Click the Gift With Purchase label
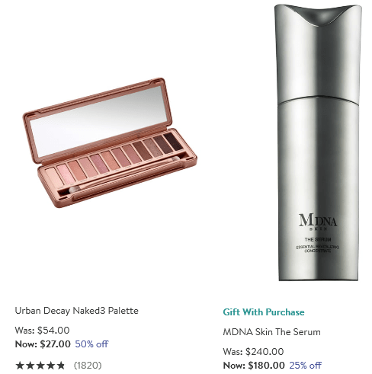Image resolution: width=372 pixels, height=374 pixels. (x=264, y=312)
